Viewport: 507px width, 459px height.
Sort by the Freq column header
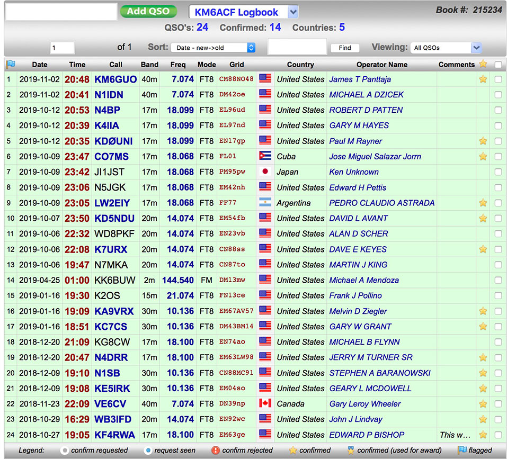click(178, 65)
